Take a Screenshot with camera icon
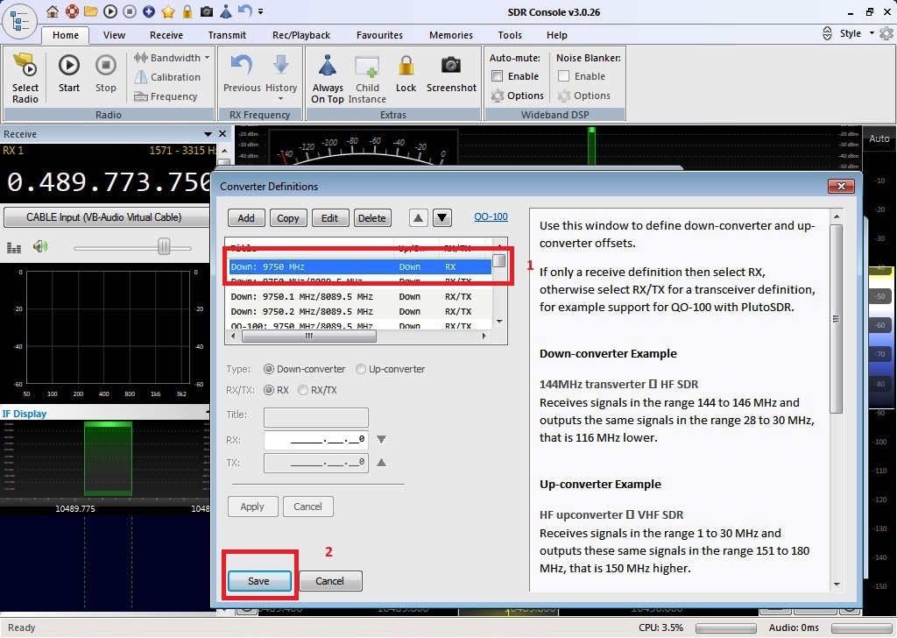 point(451,67)
